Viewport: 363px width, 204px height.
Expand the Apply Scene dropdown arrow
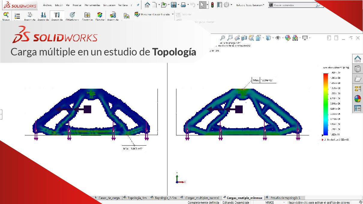[300, 38]
